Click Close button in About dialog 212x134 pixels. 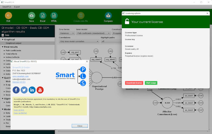tap(79, 126)
